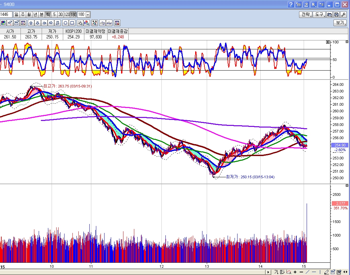350x275 pixels.
Task: Toggle the 일 (daily) period button
Action: (x=17, y=15)
